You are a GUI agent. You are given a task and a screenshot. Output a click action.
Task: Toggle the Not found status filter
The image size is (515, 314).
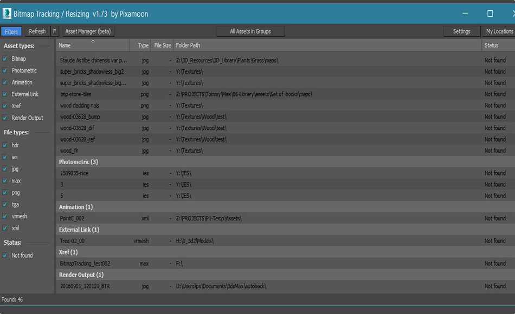pos(5,255)
